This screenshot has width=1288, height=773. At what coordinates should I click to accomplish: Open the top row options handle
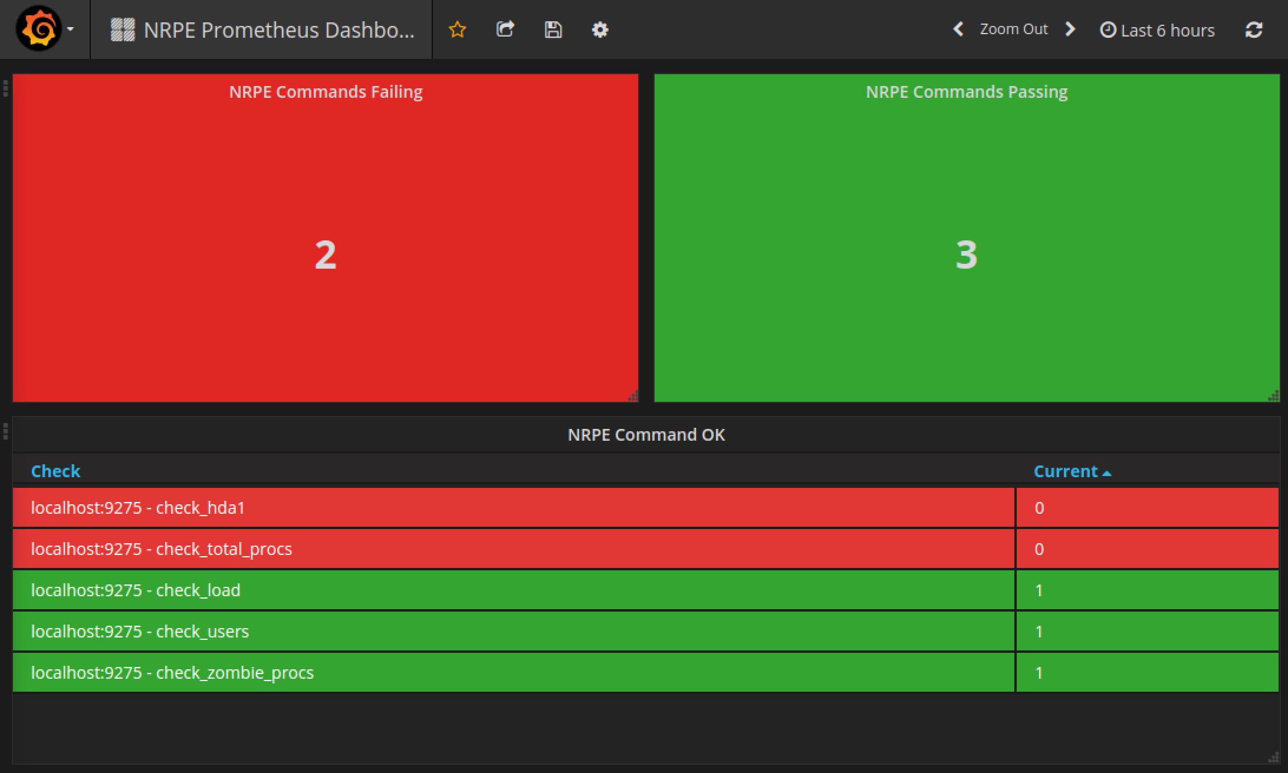[5, 88]
